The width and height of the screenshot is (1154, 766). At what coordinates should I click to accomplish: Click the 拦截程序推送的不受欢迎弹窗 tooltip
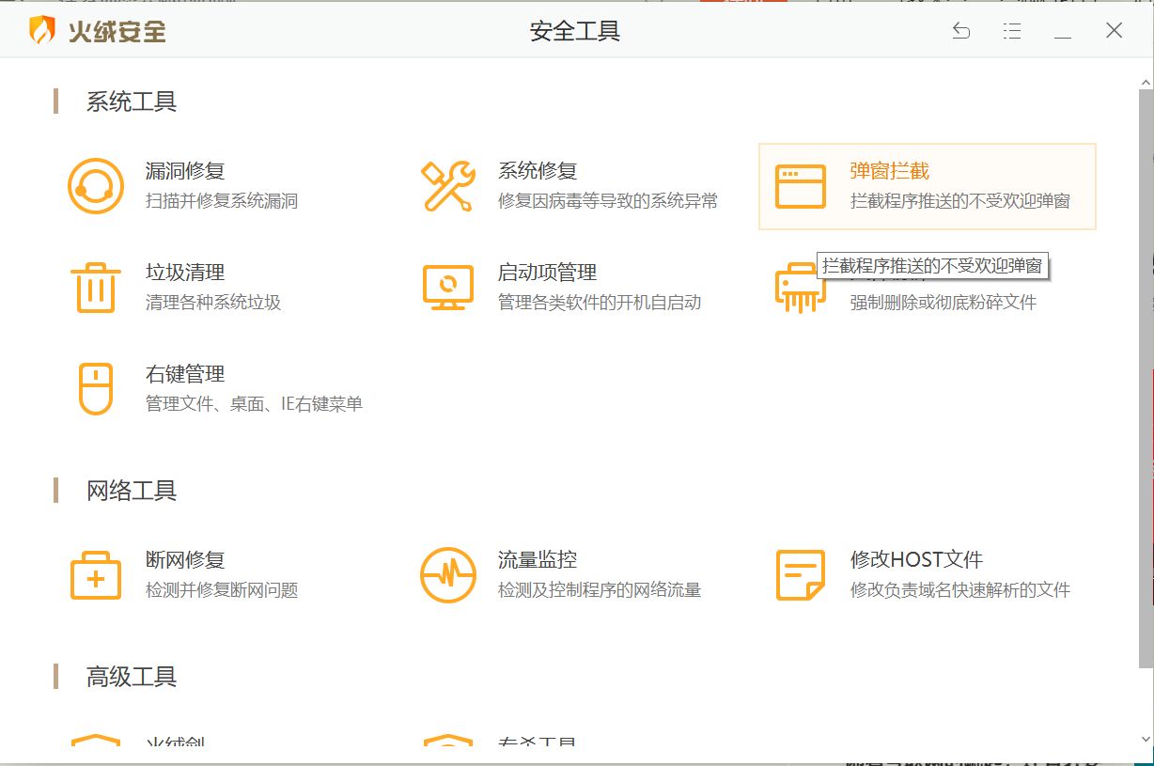[933, 266]
